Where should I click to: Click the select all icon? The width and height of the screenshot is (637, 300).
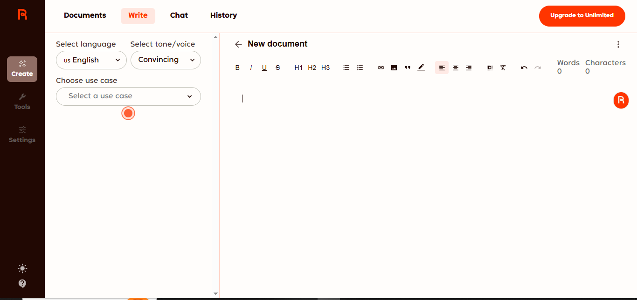490,68
